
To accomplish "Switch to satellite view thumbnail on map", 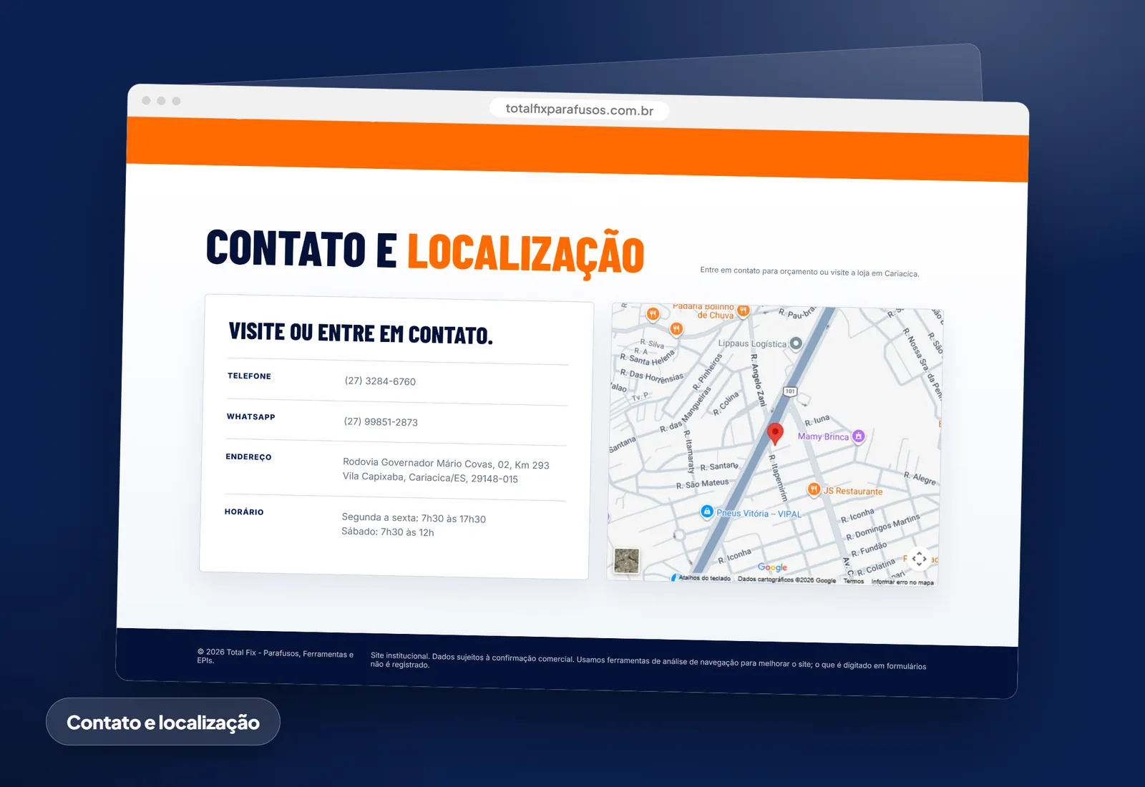I will point(627,561).
